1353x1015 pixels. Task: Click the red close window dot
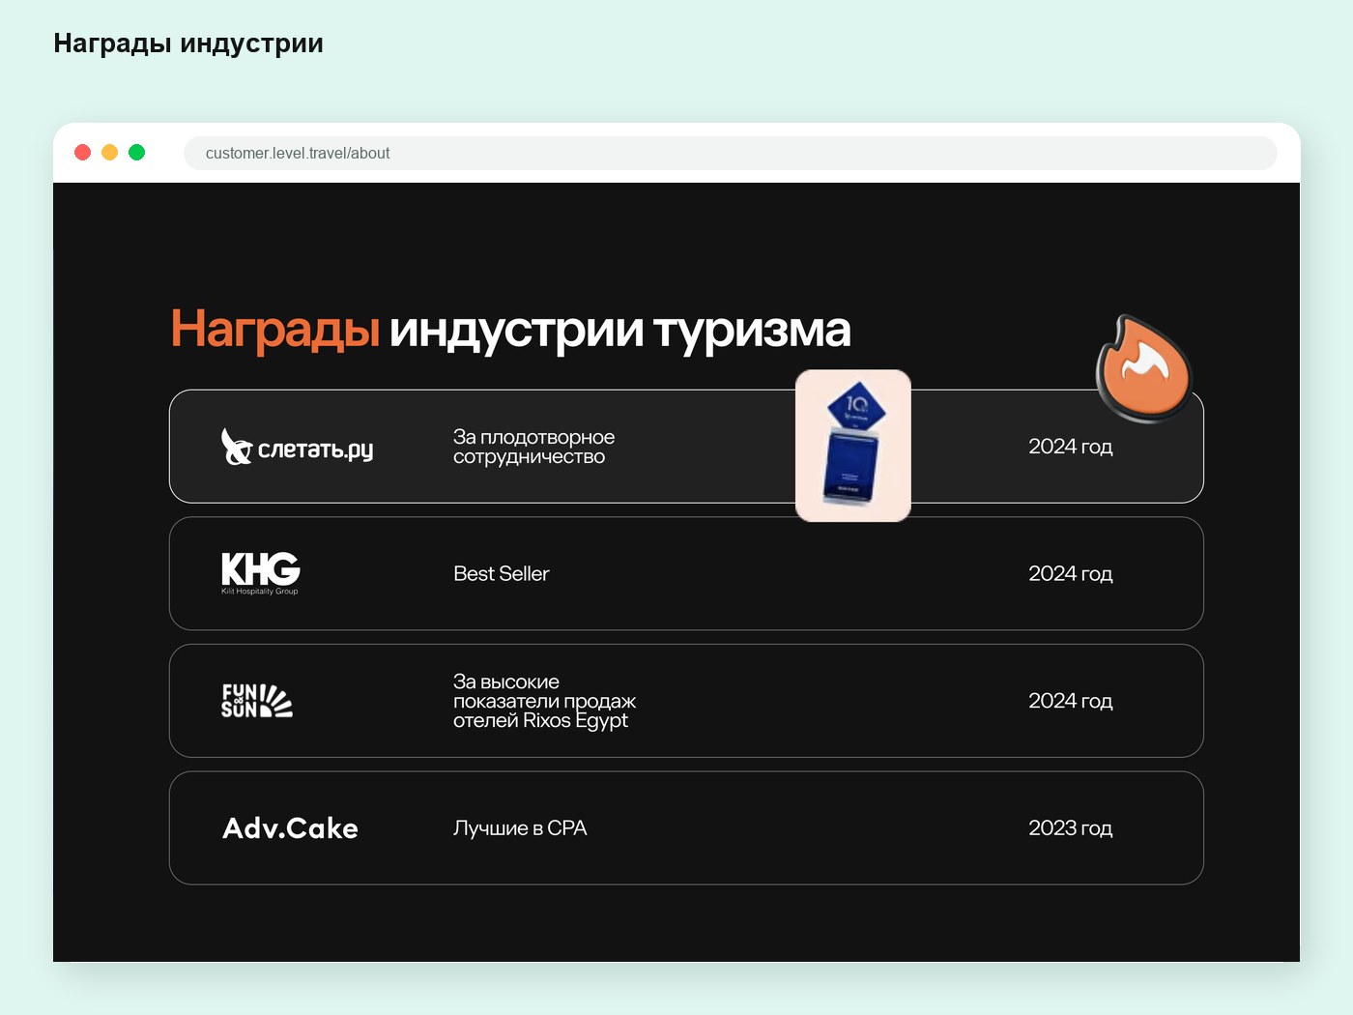click(83, 152)
